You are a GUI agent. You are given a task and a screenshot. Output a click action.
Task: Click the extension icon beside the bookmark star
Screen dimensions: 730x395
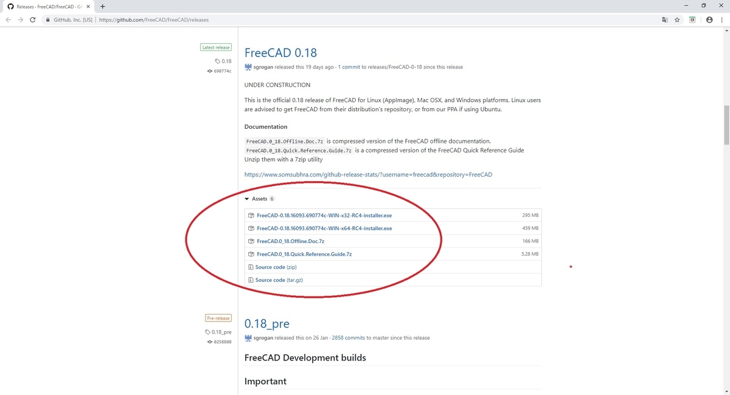(x=692, y=19)
